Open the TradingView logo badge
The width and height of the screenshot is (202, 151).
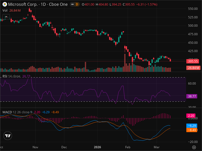pyautogui.click(x=8, y=136)
